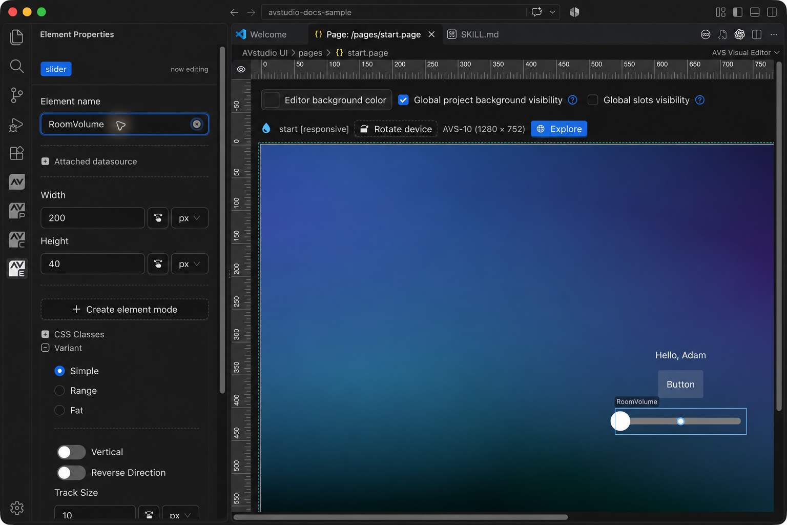Click the pages breadcrumb item
Viewport: 787px width, 525px height.
click(x=310, y=53)
